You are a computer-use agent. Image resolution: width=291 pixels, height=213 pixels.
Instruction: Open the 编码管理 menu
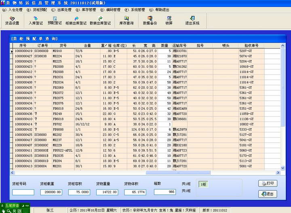pyautogui.click(x=110, y=10)
